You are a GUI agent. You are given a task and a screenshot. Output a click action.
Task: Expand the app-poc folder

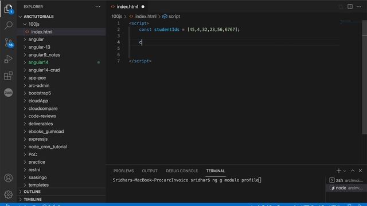pyautogui.click(x=37, y=78)
